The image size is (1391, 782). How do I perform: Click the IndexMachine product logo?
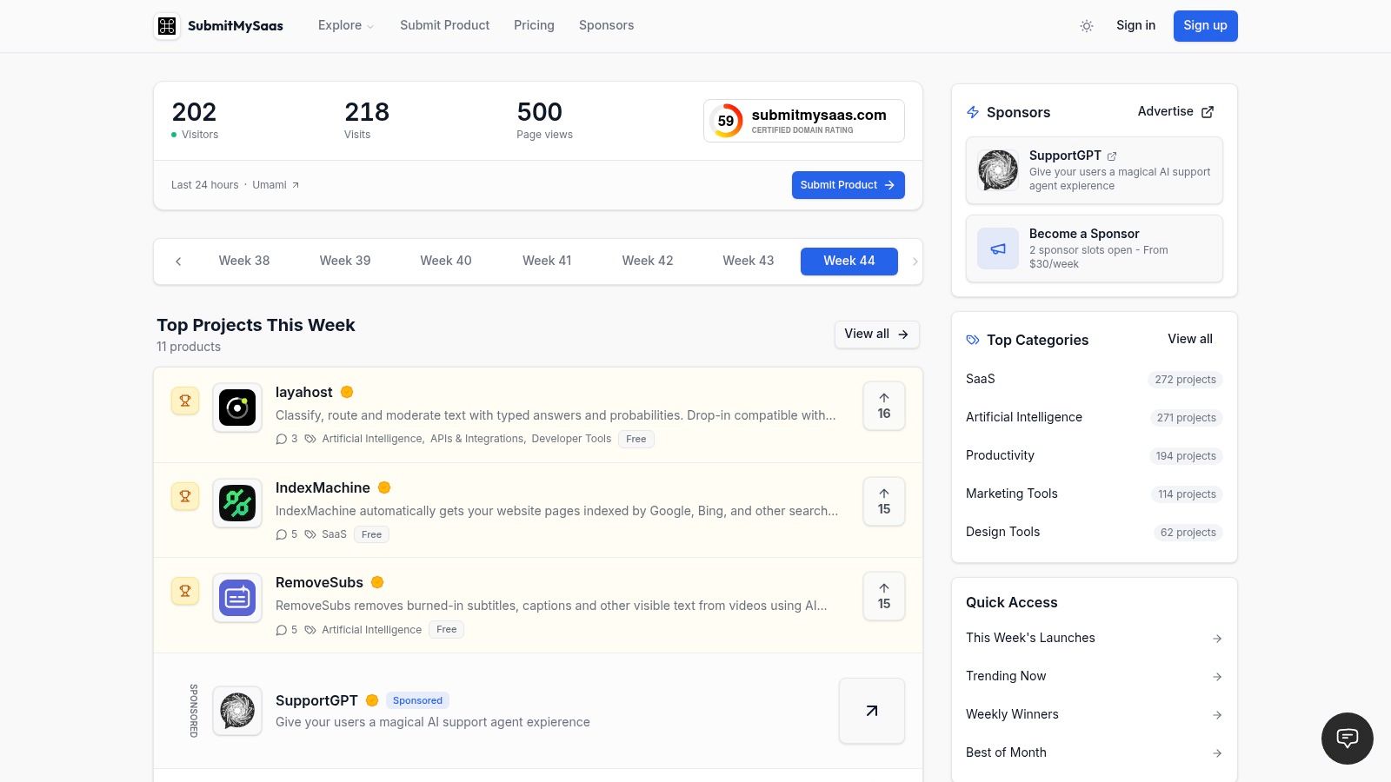237,503
